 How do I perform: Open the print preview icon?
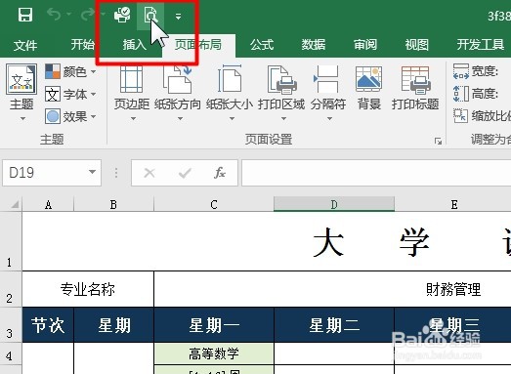pos(150,15)
